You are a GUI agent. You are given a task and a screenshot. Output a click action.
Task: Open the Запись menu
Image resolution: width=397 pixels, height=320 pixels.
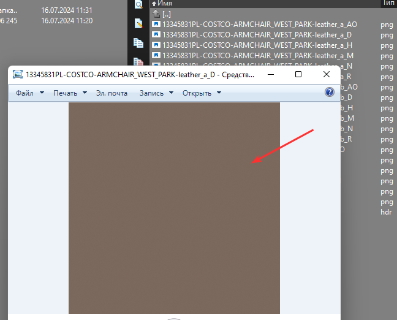tap(151, 93)
